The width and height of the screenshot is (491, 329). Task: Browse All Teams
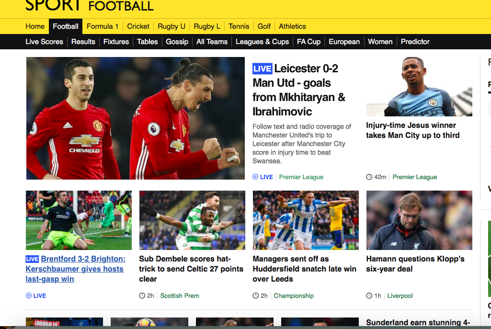pos(212,42)
